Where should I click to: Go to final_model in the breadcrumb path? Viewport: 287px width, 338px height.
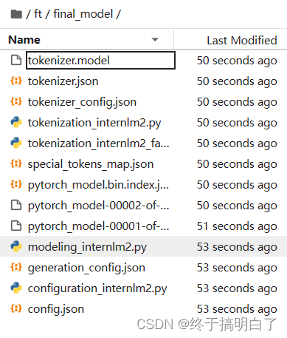pyautogui.click(x=83, y=14)
